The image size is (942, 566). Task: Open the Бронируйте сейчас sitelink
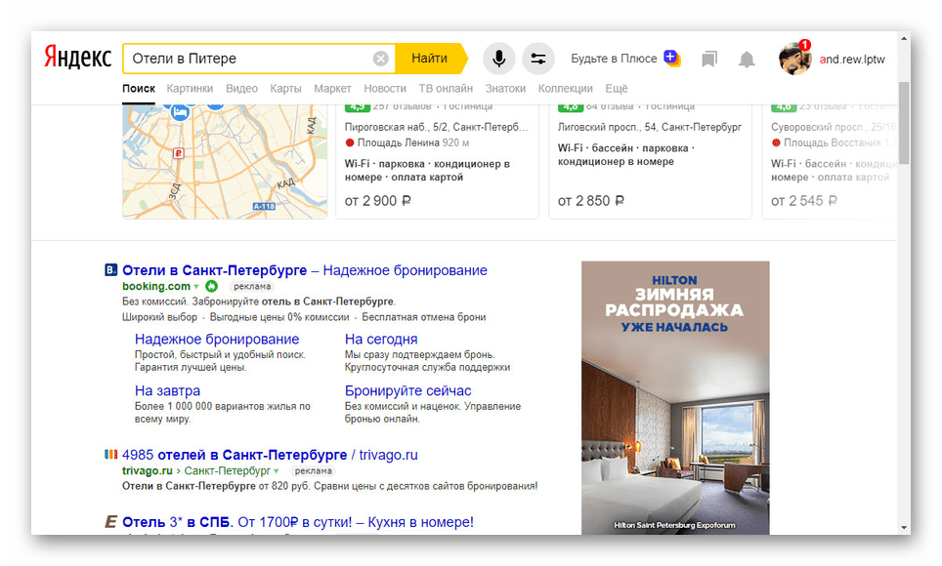[407, 390]
